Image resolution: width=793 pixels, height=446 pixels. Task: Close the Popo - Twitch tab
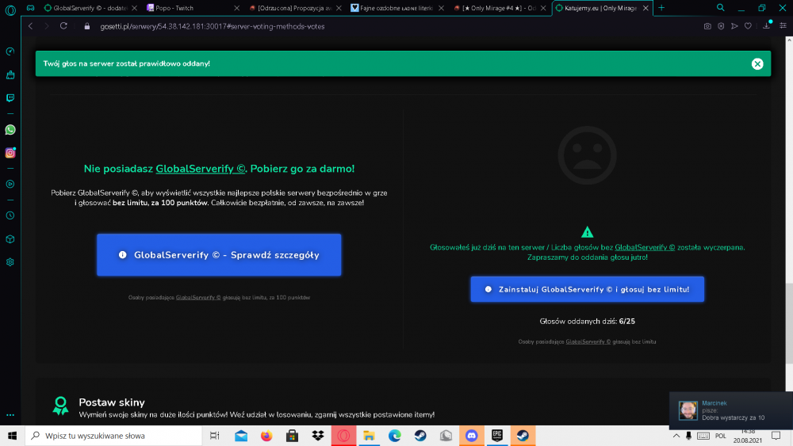click(236, 8)
